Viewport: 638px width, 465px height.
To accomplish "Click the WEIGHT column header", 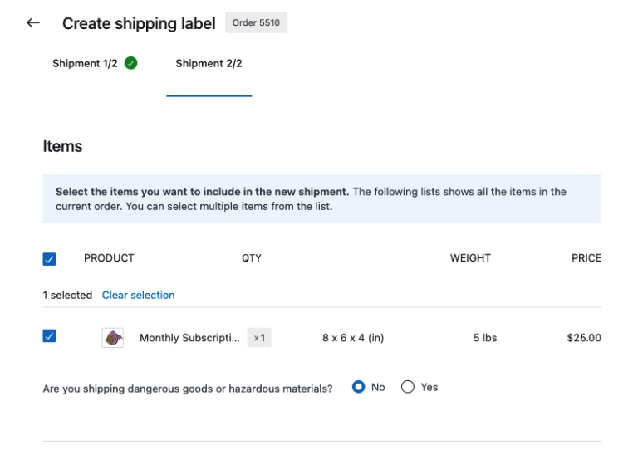I will pyautogui.click(x=470, y=258).
